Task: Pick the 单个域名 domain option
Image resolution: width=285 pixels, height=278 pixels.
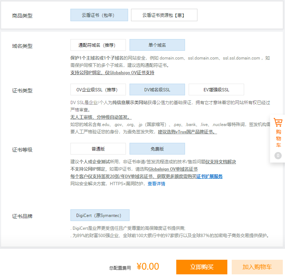Action: pos(157,45)
